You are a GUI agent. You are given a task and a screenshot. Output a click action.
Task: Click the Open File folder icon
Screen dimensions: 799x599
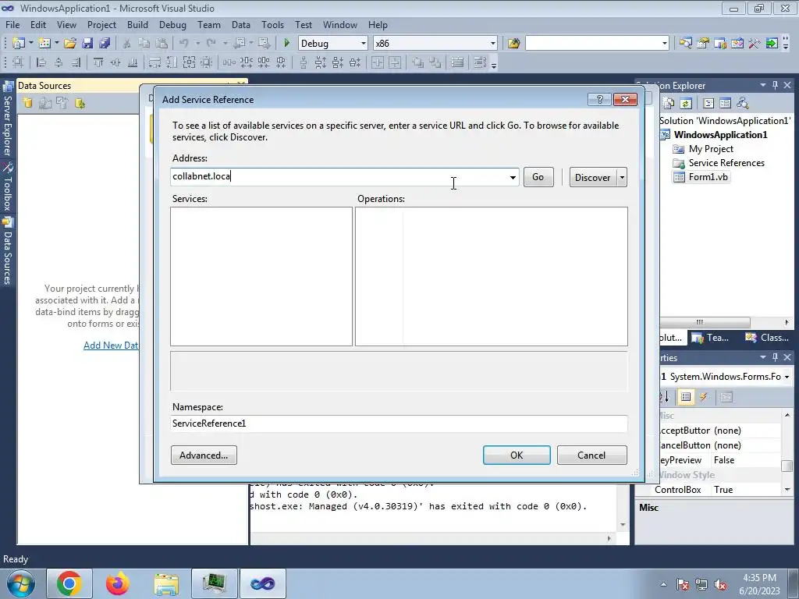click(70, 44)
